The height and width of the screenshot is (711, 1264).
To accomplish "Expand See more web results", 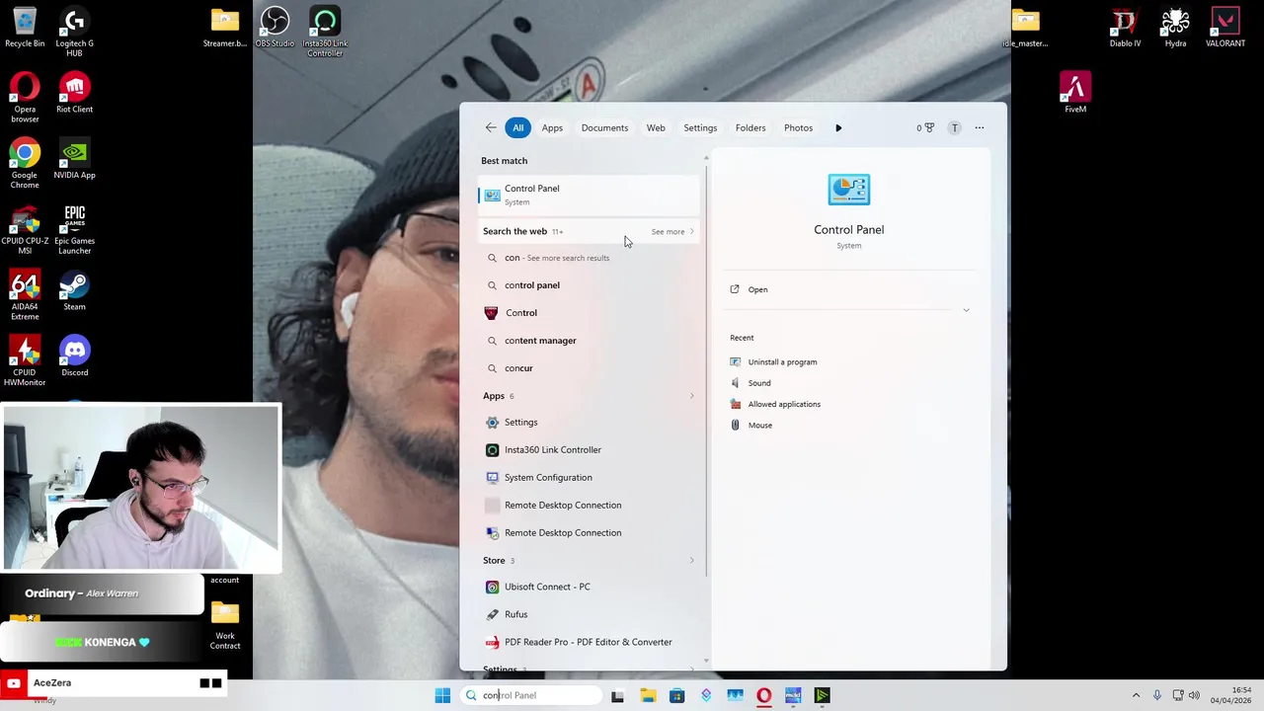I will click(672, 231).
